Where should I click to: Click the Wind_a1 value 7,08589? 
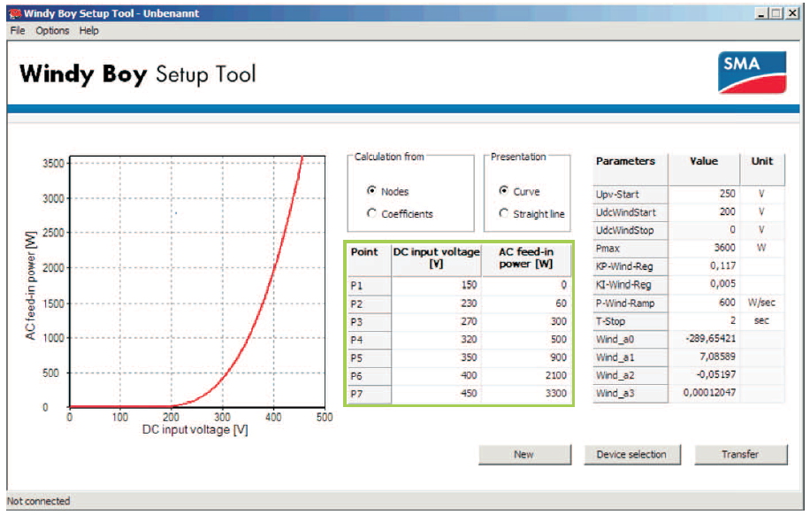[704, 357]
